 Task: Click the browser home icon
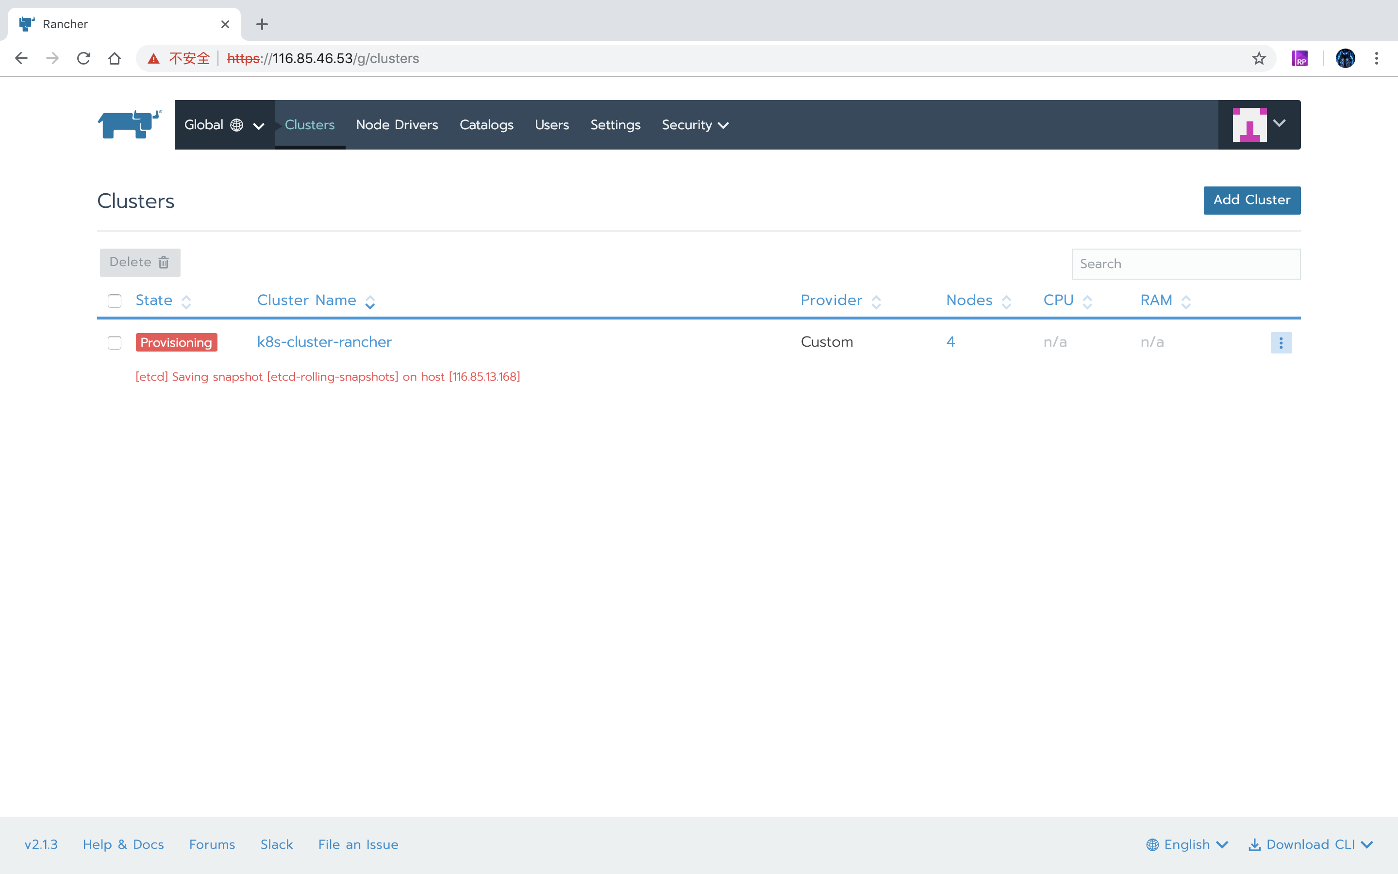click(115, 58)
